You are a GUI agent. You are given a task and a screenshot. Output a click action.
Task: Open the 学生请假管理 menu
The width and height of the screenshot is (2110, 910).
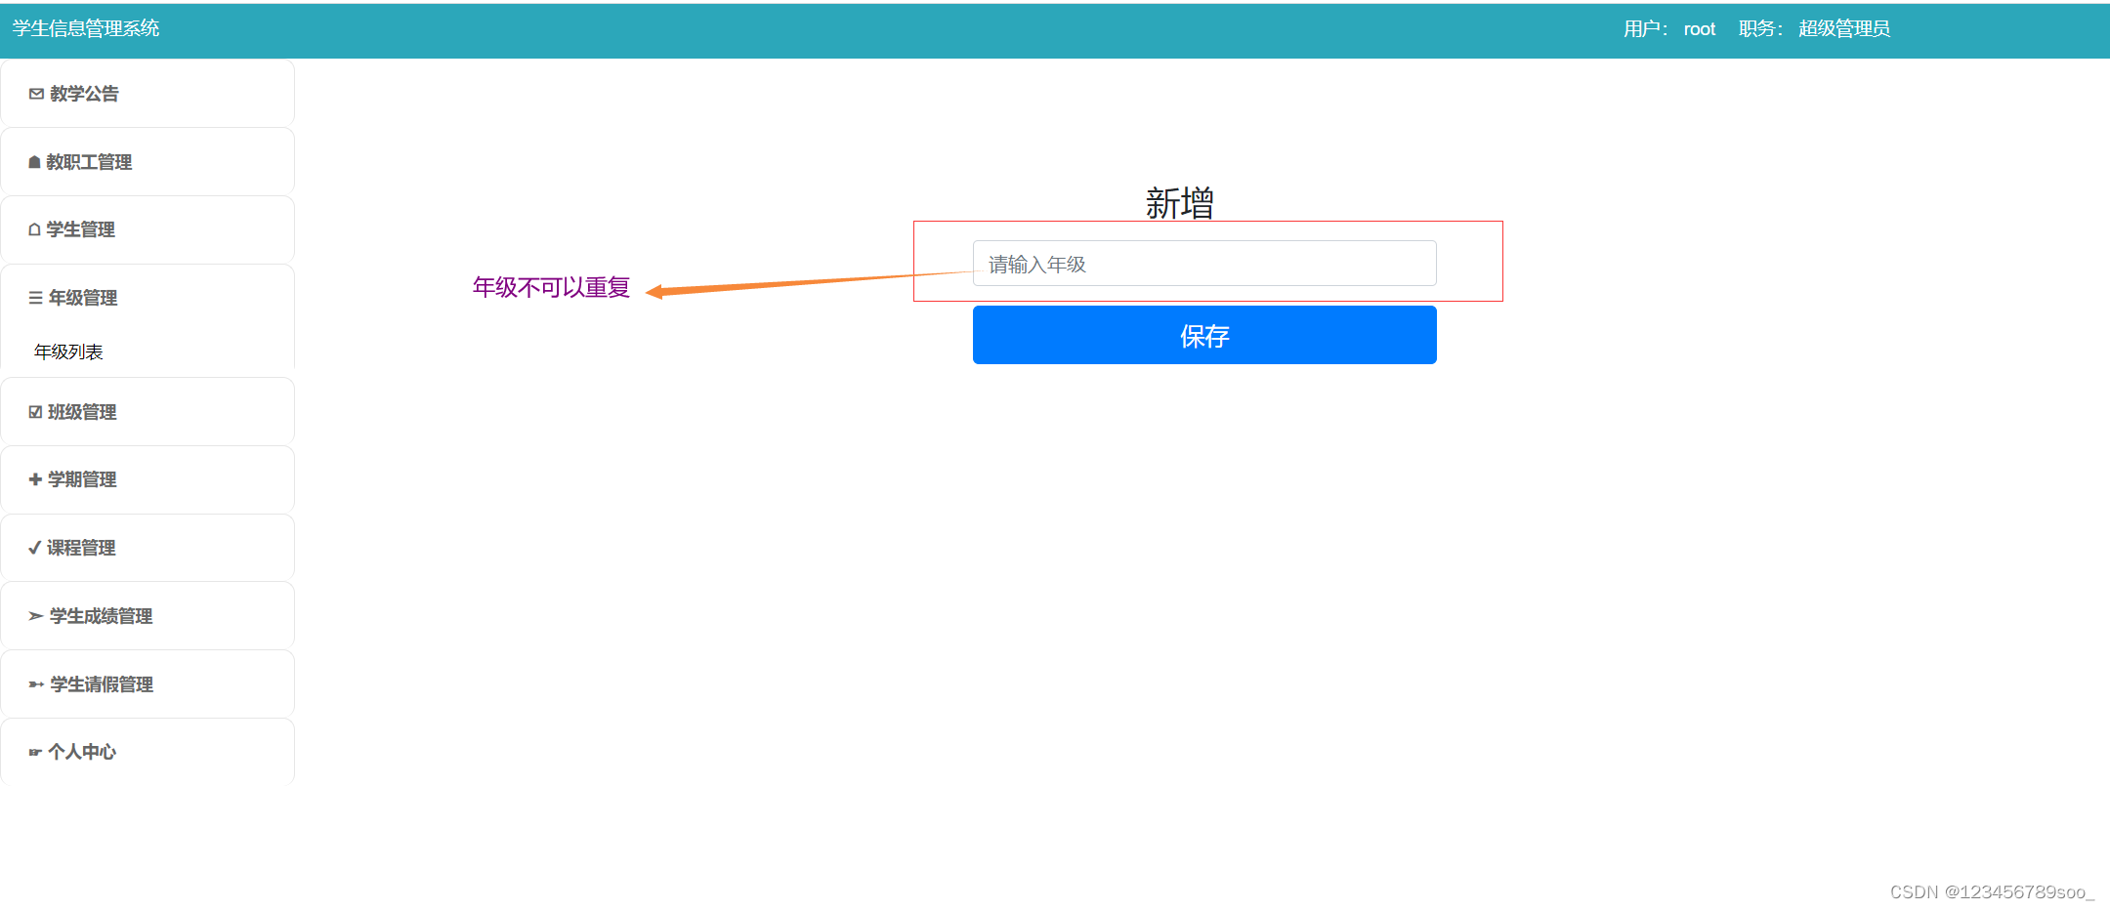[x=148, y=684]
